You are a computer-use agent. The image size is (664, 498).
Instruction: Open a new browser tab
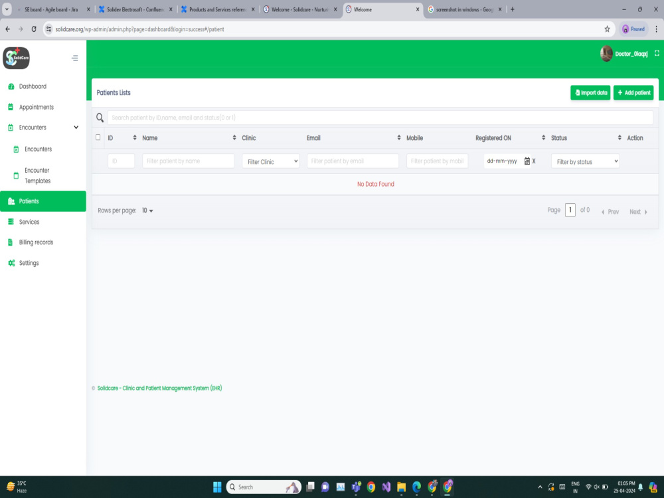pos(513,9)
